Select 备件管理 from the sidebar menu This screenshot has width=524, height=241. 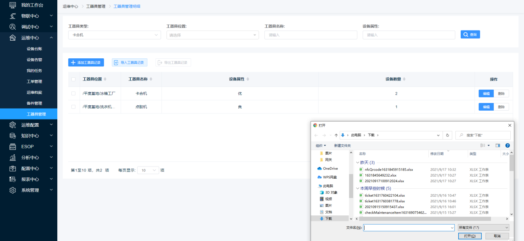(x=34, y=103)
